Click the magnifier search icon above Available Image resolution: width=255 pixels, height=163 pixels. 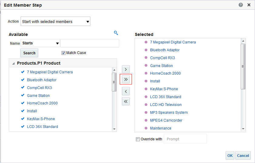[x=116, y=33]
